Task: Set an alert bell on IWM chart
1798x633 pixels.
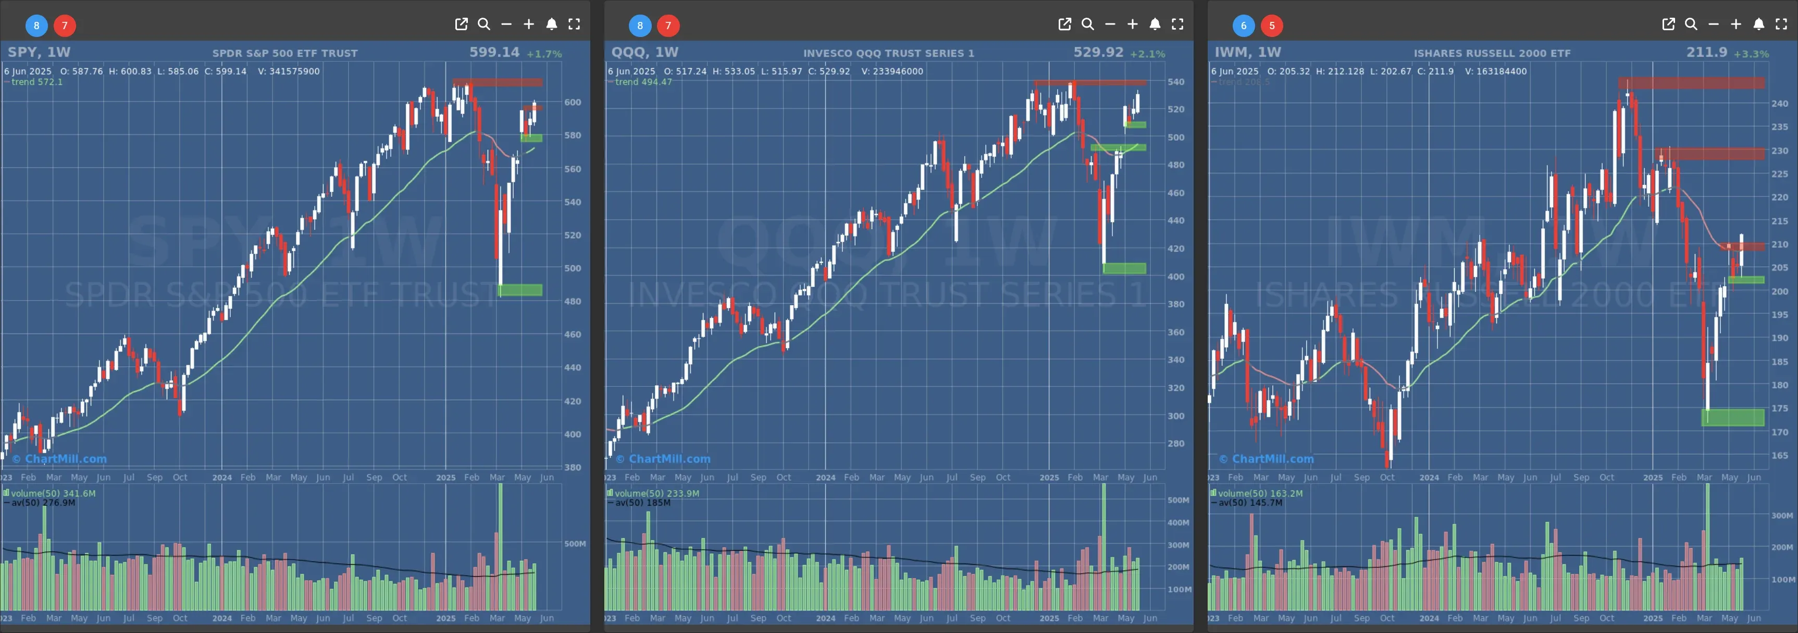Action: click(1759, 24)
